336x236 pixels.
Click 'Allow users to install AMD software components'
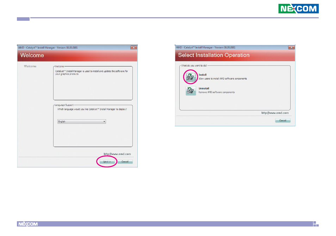click(223, 78)
